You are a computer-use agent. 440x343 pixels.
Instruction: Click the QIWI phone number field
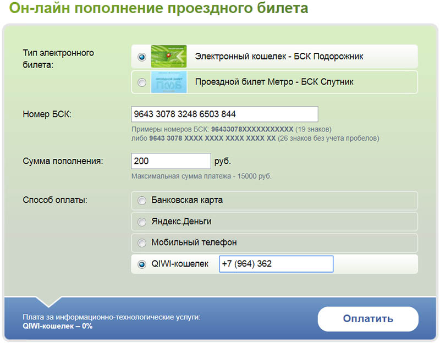[x=276, y=264]
